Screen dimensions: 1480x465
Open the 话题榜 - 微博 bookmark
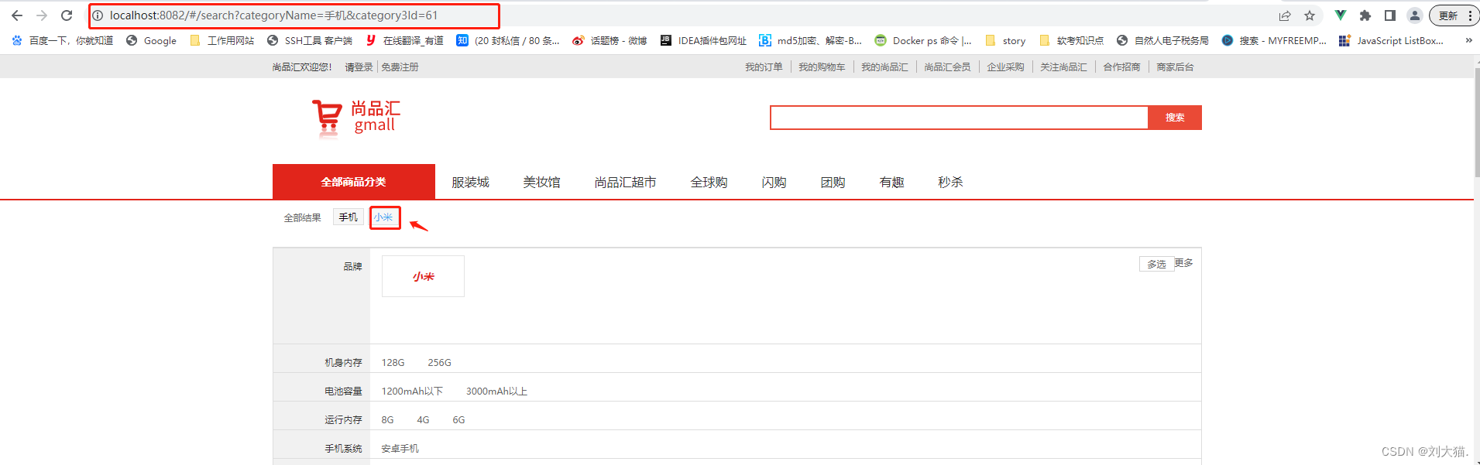[x=610, y=40]
